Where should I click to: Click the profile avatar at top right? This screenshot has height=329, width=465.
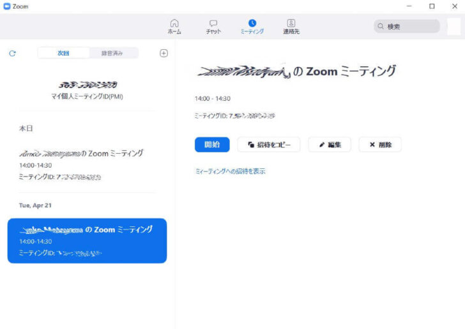(453, 27)
